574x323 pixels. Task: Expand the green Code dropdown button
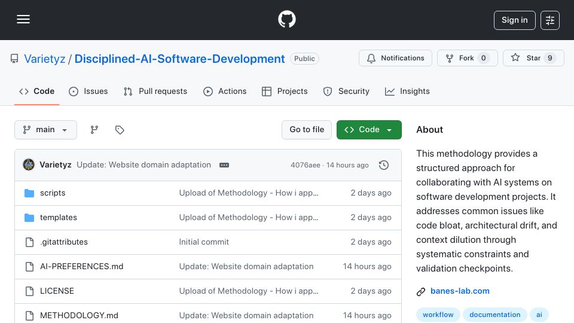pyautogui.click(x=369, y=130)
